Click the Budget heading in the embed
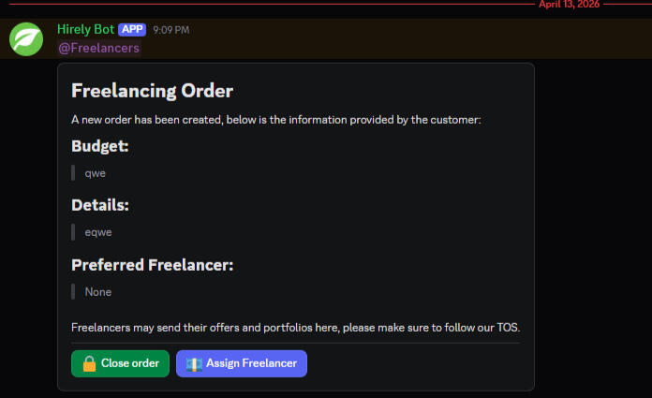Screen dimensions: 652x398 (x=99, y=146)
